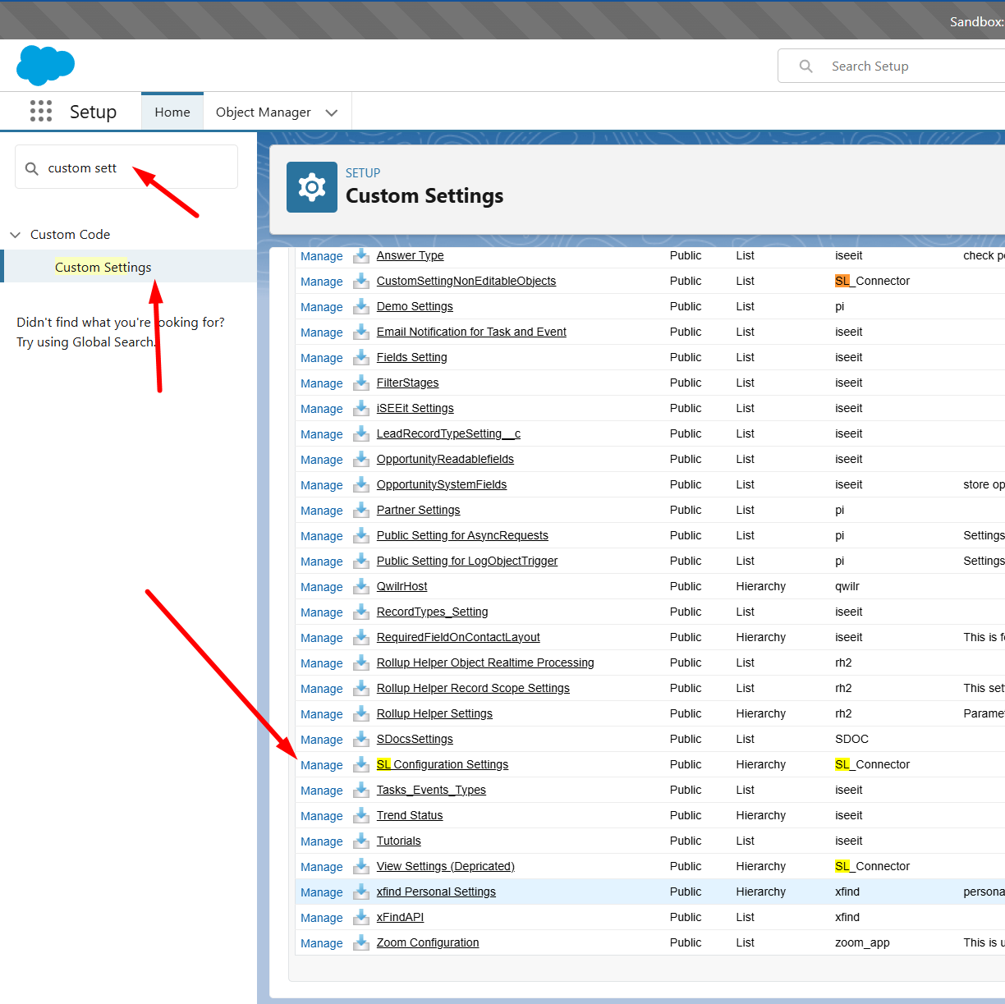Open View Settings (Depricated) link
The height and width of the screenshot is (1004, 1005).
(x=446, y=866)
